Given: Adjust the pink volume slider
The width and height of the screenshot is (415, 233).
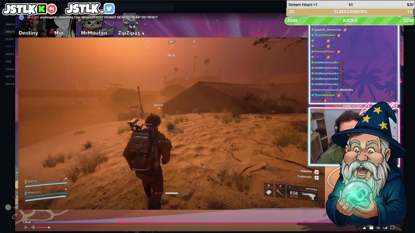Looking at the screenshot, I should [x=43, y=227].
